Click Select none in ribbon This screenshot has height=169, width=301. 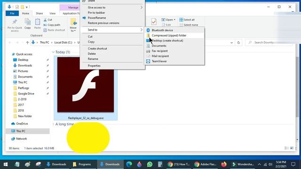(x=189, y=25)
